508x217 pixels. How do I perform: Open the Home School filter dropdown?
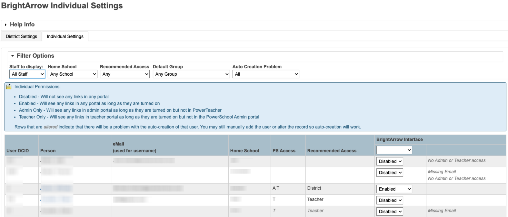[x=73, y=74]
